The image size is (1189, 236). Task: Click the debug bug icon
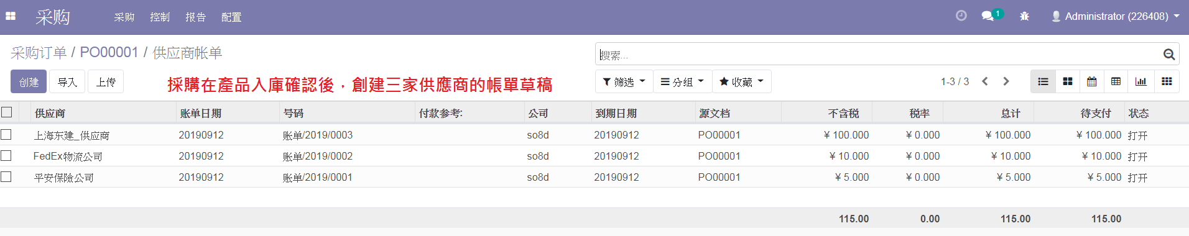click(1024, 16)
